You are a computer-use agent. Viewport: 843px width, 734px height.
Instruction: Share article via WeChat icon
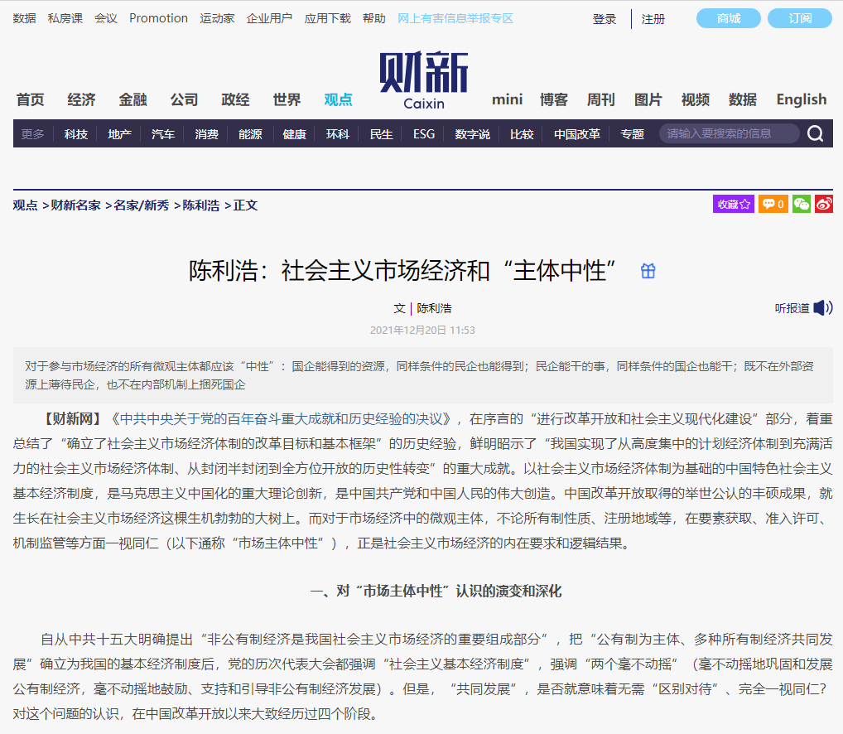(801, 204)
